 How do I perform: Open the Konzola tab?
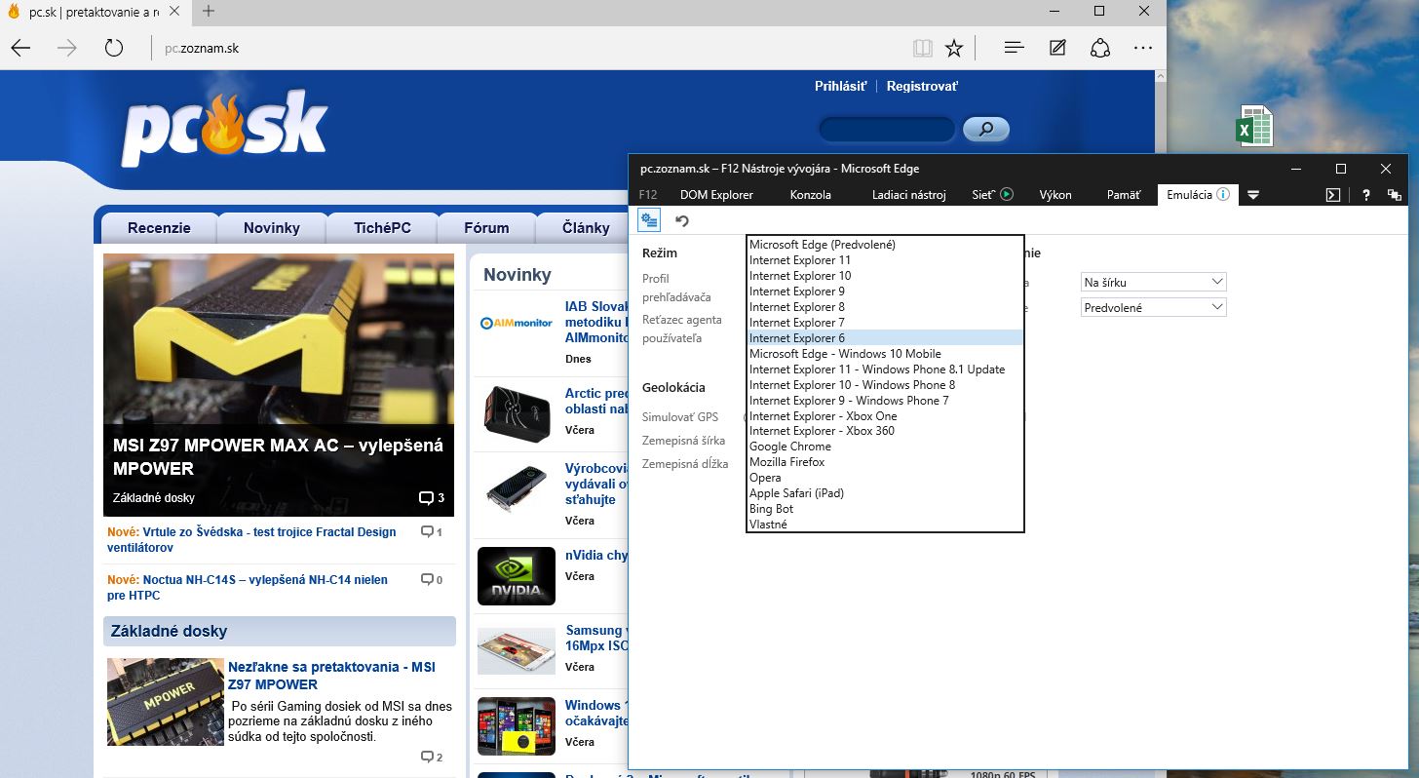[811, 195]
